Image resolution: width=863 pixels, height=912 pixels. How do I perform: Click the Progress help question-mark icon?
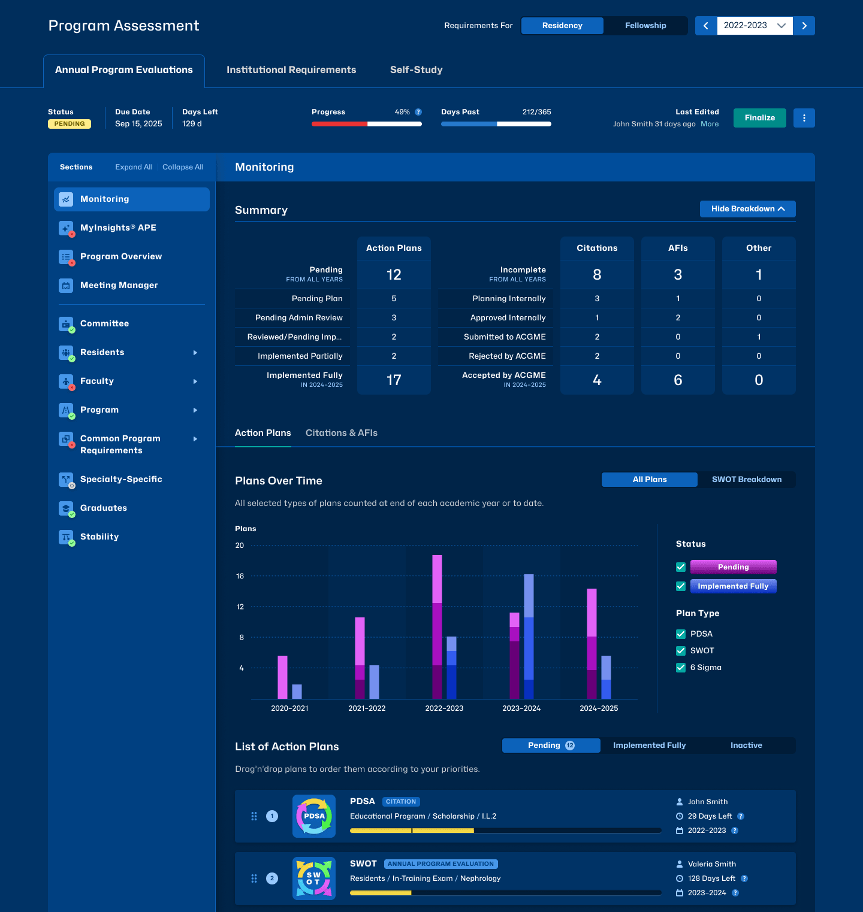coord(418,112)
